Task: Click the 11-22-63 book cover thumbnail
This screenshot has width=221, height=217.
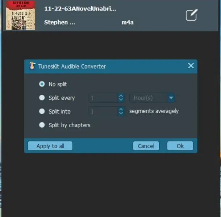Action: [21, 15]
